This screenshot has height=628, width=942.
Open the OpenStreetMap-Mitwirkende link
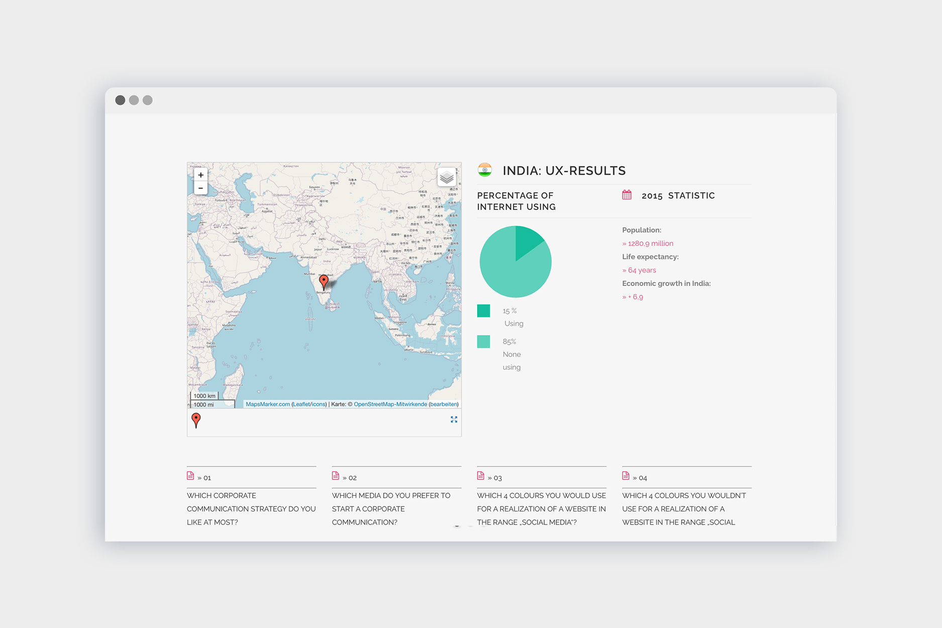[390, 404]
